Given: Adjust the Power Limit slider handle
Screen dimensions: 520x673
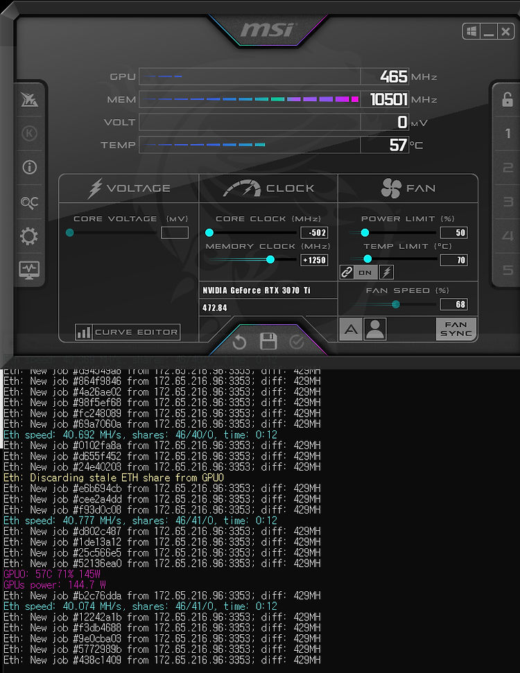Looking at the screenshot, I should (365, 233).
